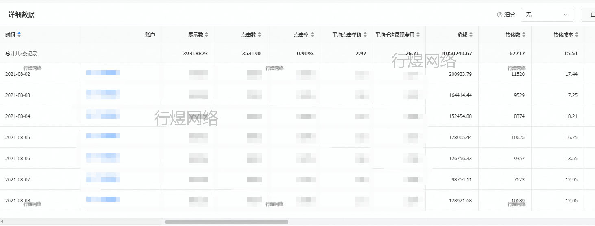
Task: Click conversion cost 16.75
Action: [x=571, y=138]
